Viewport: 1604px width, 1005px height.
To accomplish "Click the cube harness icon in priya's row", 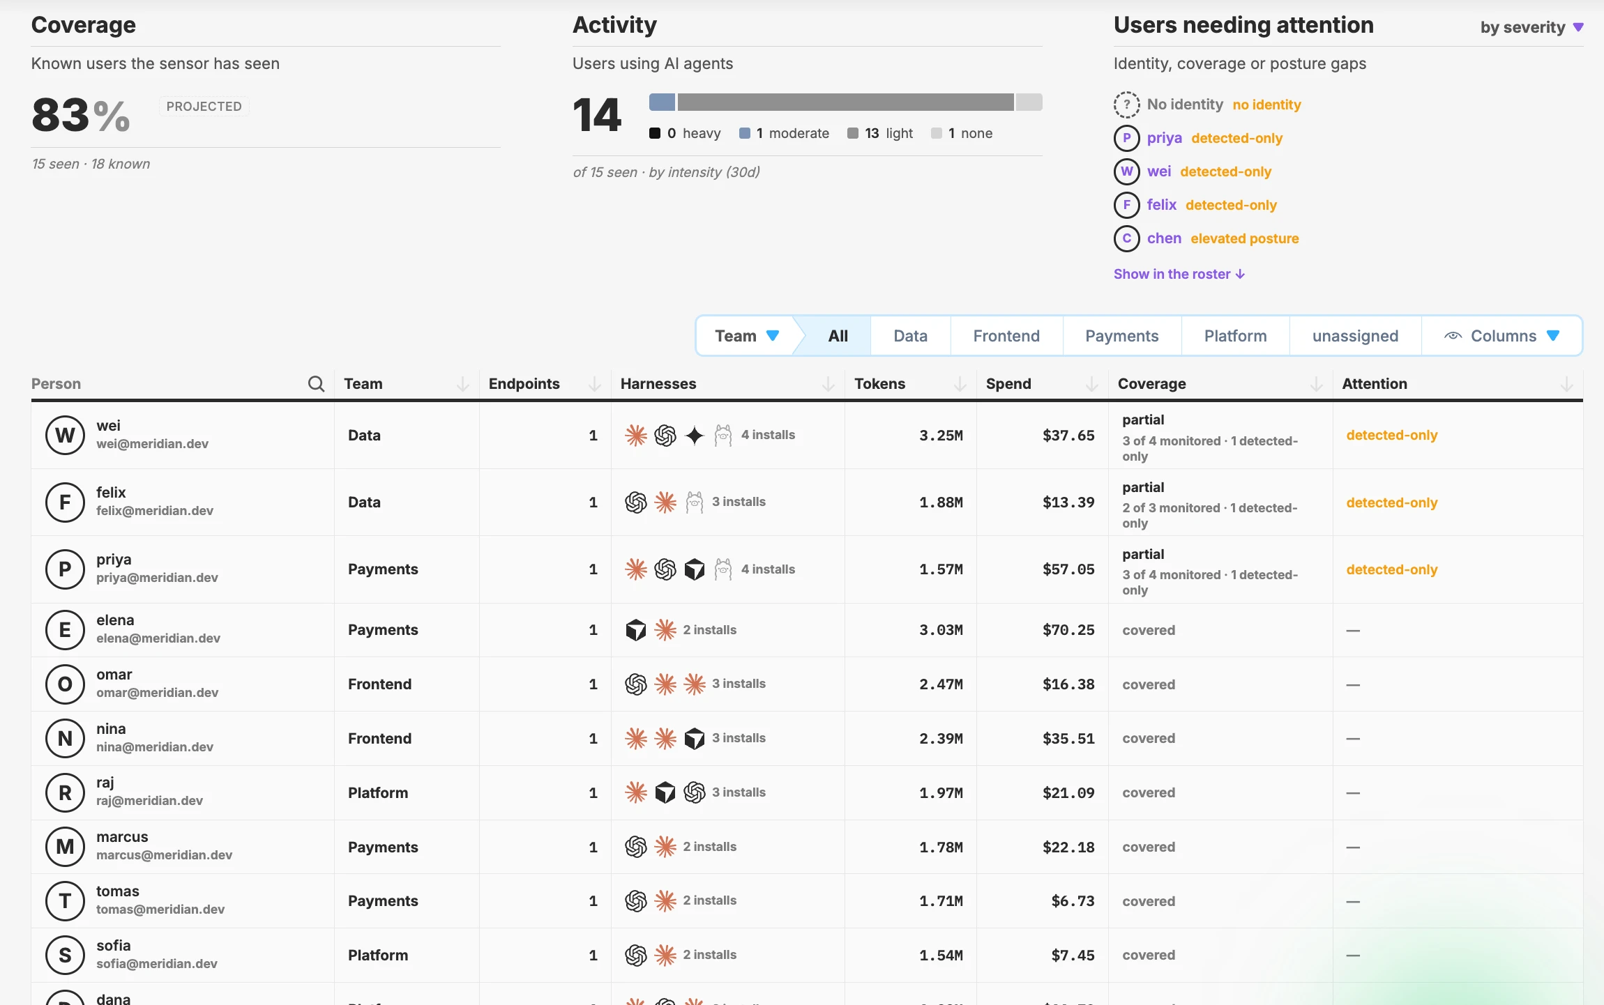I will point(695,569).
